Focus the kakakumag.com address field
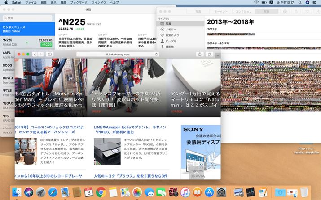This screenshot has height=200, width=321. click(x=117, y=54)
